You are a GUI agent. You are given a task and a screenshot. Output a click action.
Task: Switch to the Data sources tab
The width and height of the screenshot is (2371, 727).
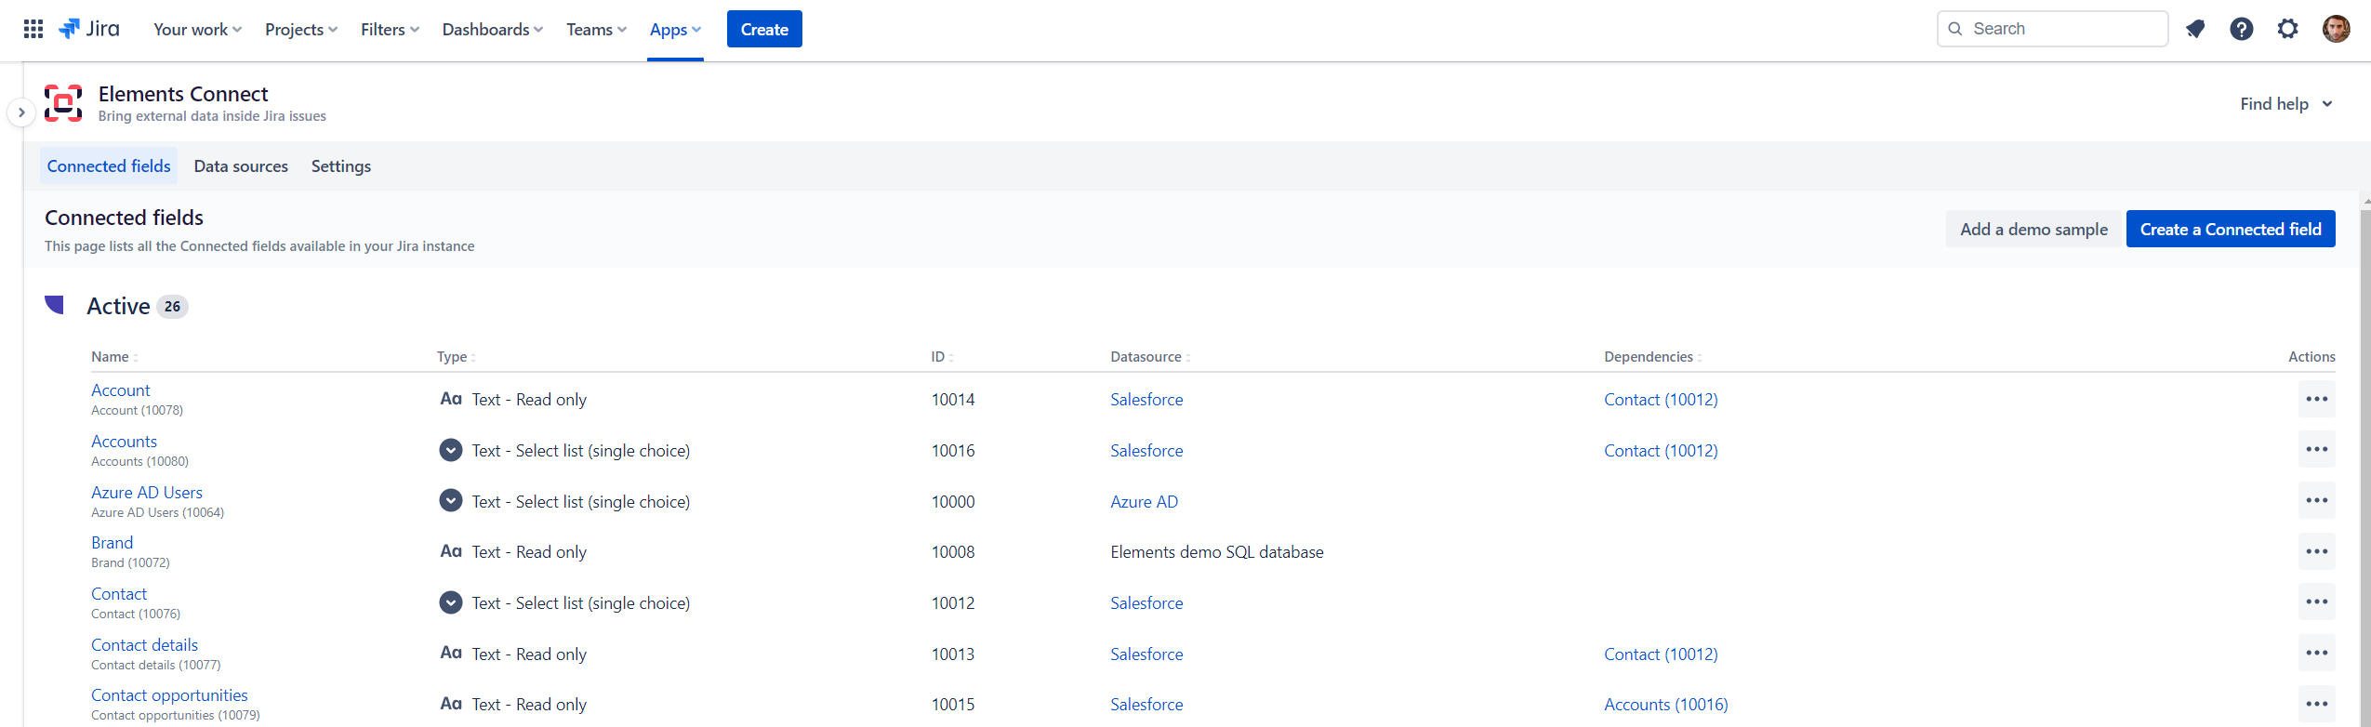[241, 166]
